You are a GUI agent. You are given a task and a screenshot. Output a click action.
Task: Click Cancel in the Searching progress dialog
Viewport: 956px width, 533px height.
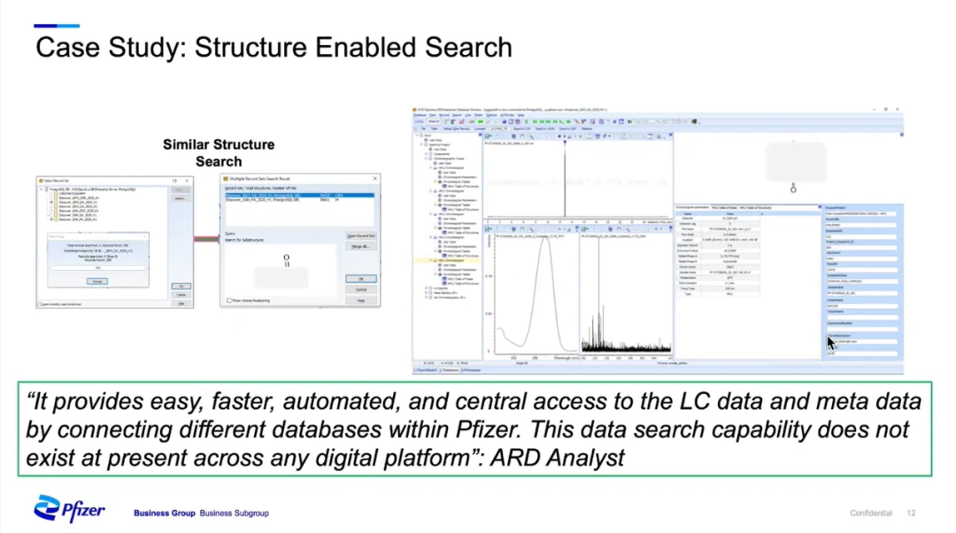click(97, 282)
